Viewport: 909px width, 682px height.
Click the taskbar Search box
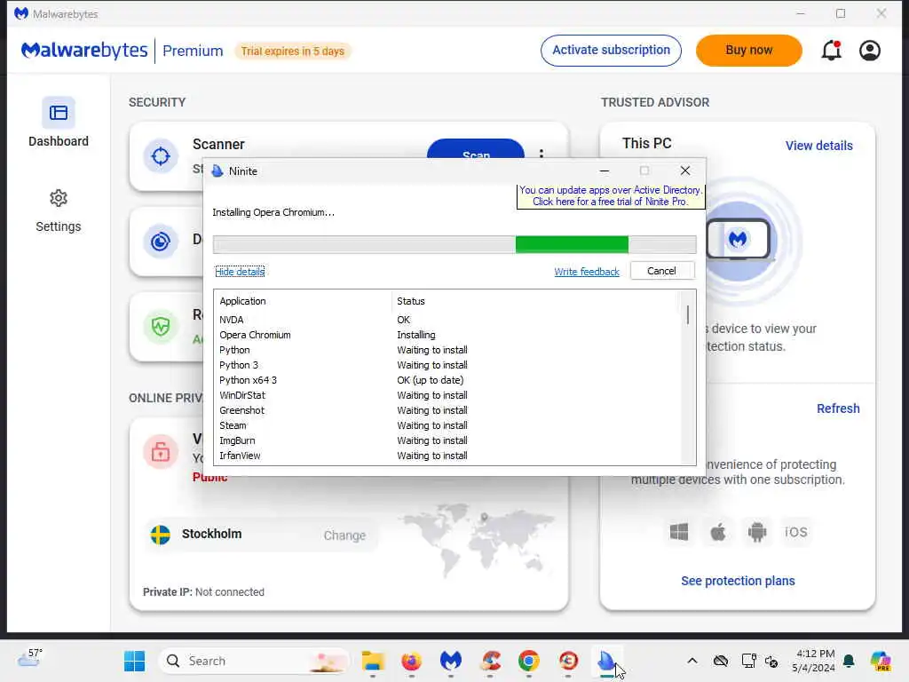[255, 661]
